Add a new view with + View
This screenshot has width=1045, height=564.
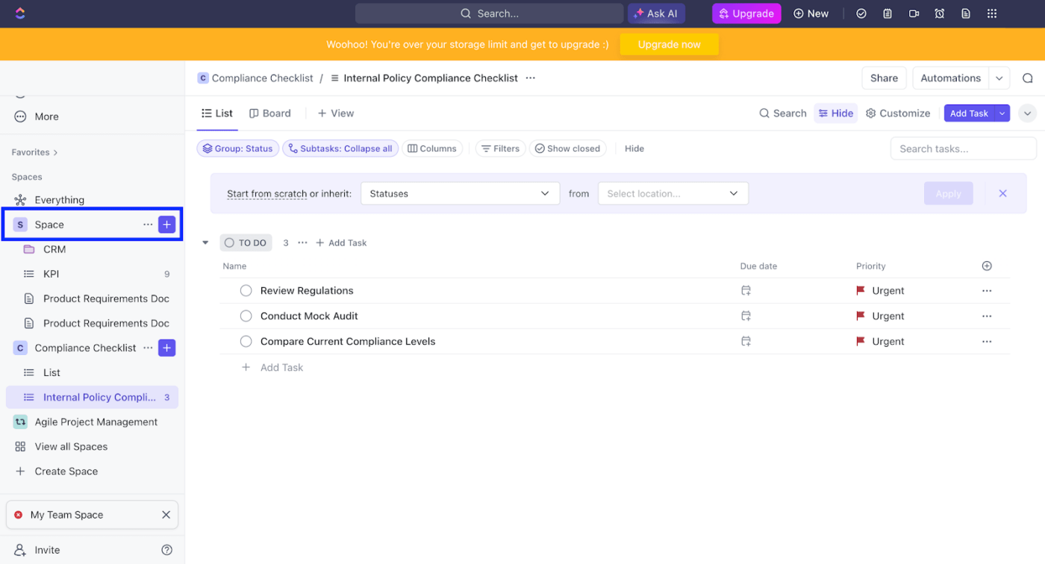coord(336,113)
